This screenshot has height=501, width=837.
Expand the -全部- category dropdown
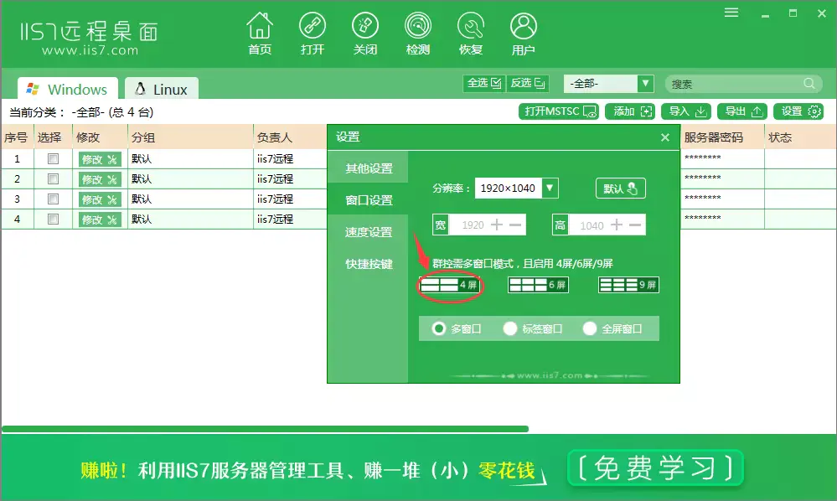[645, 84]
